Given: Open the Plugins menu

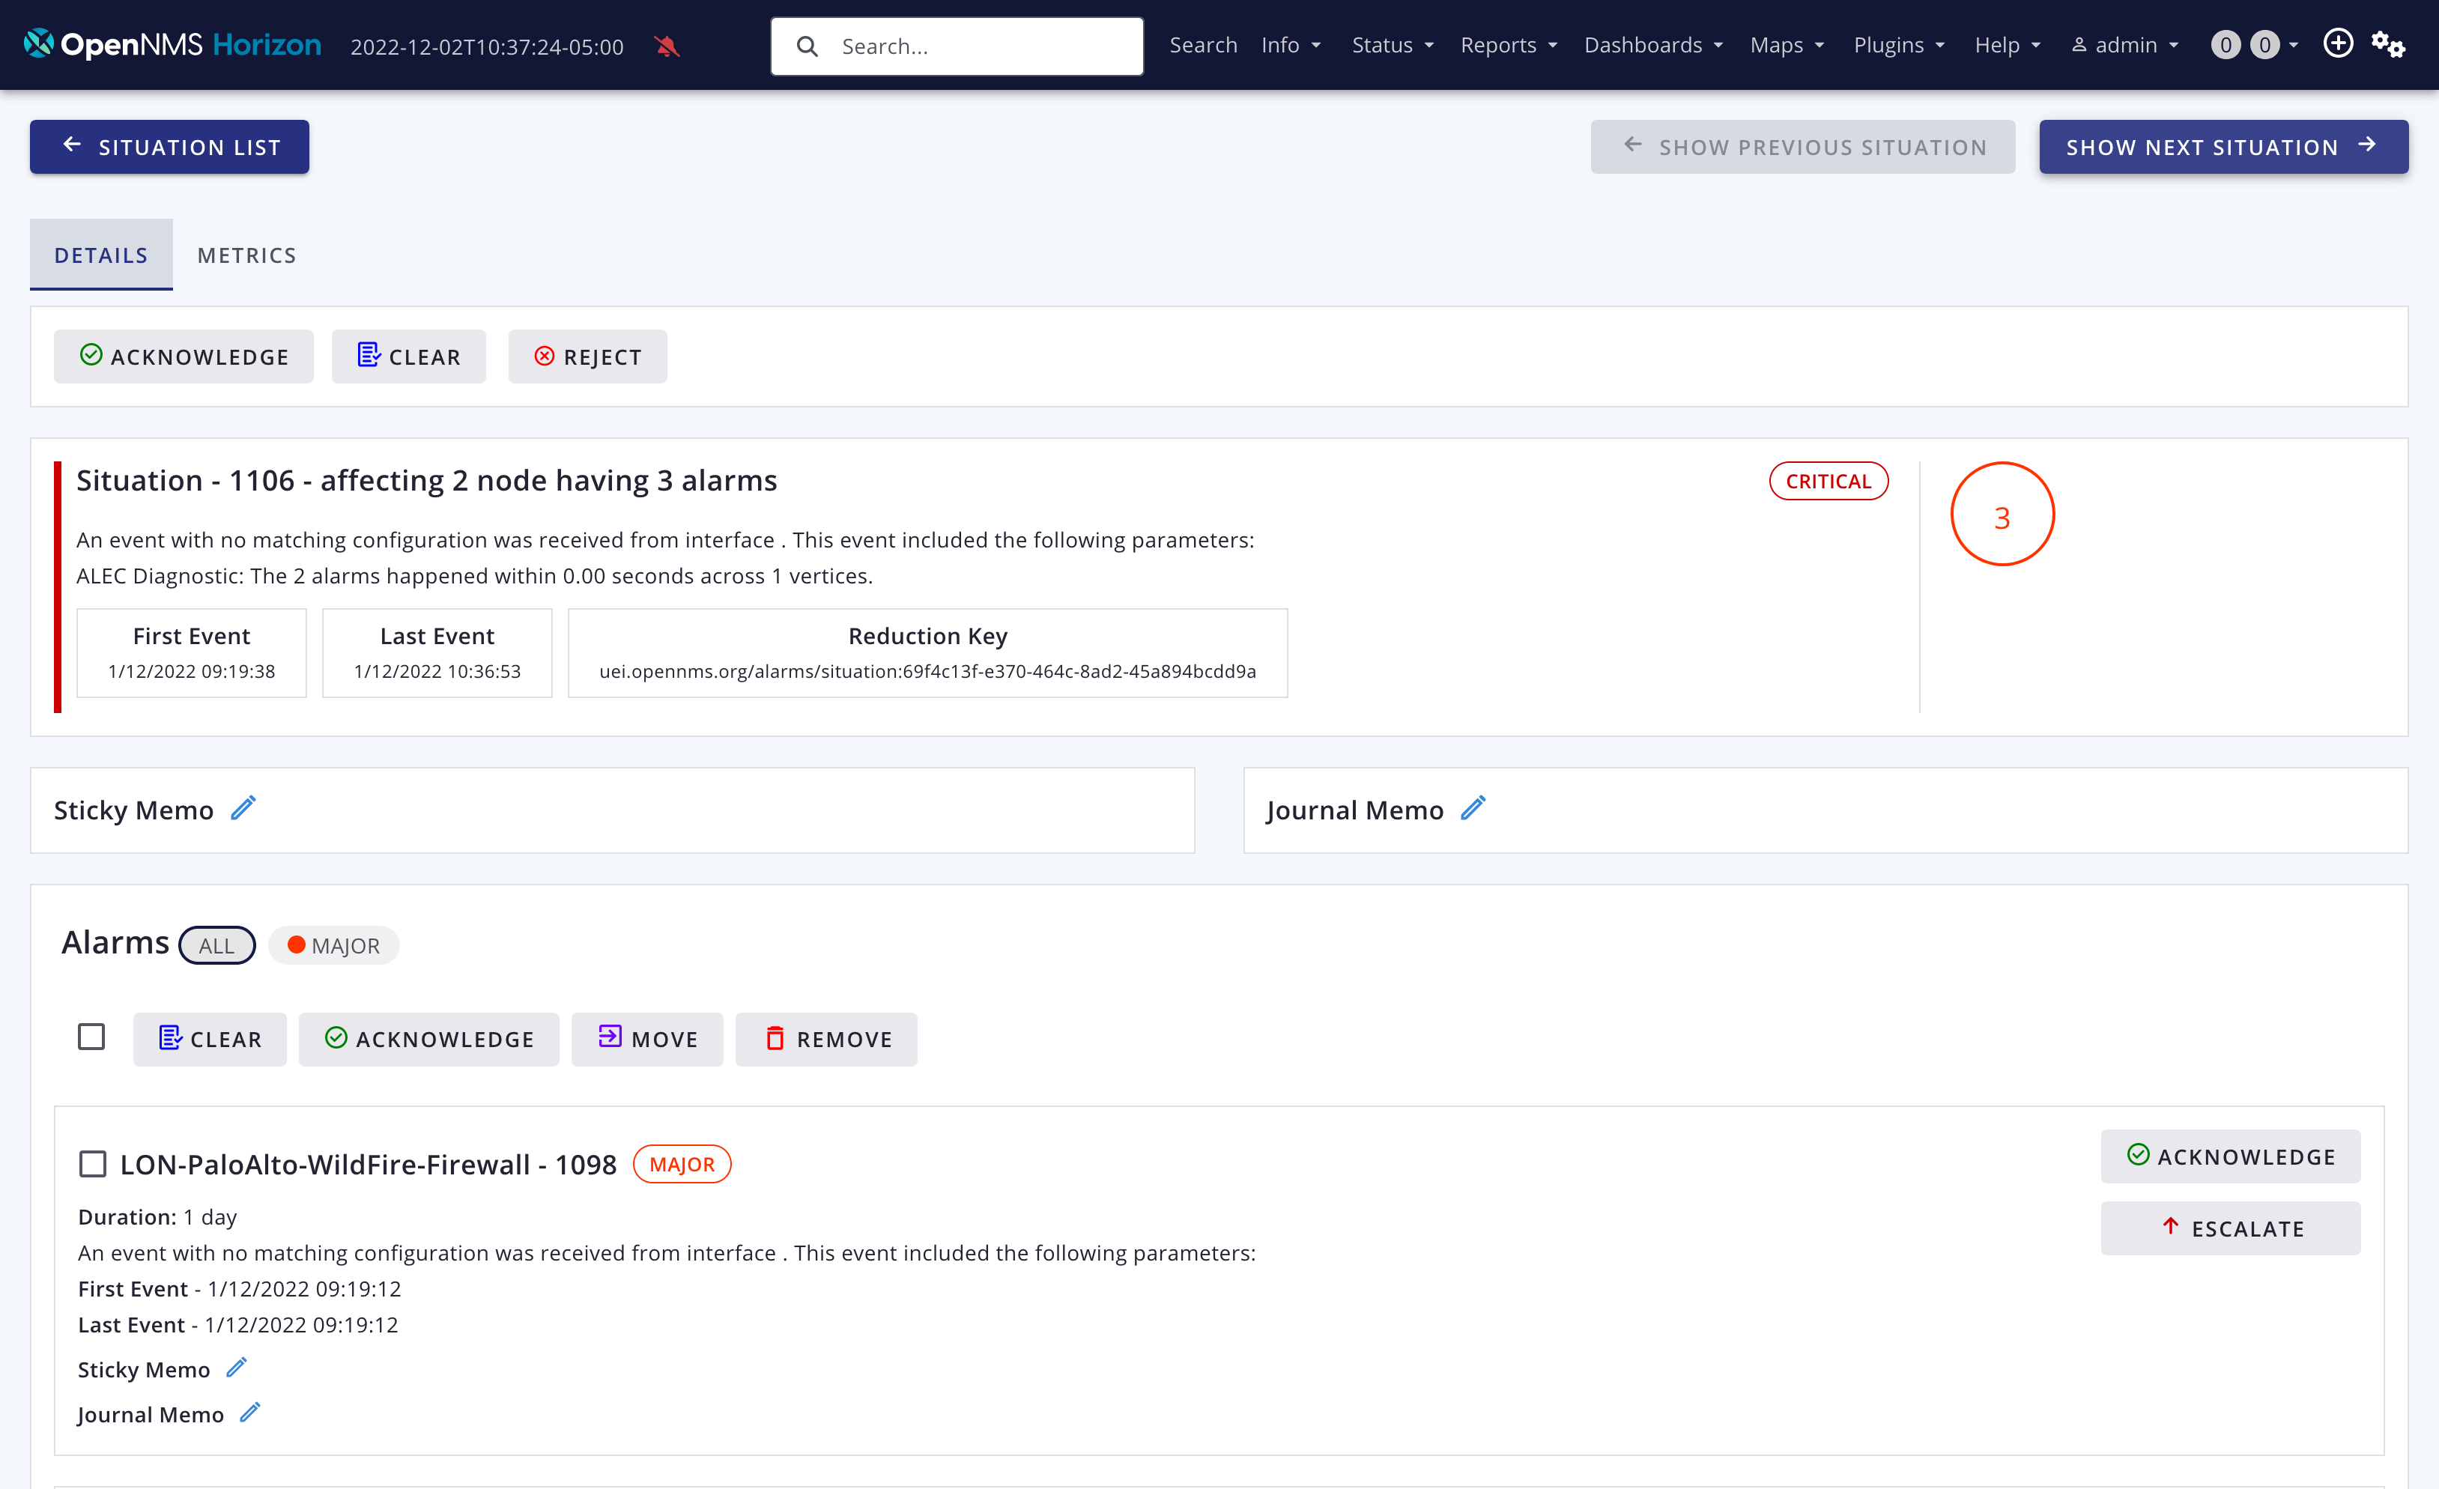Looking at the screenshot, I should pyautogui.click(x=1897, y=44).
